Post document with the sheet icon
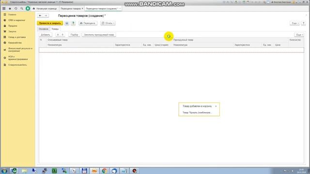The width and height of the screenshot is (310, 174). [73, 23]
